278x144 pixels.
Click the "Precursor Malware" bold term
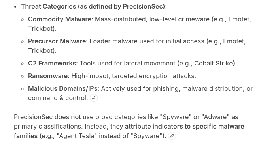57,41
